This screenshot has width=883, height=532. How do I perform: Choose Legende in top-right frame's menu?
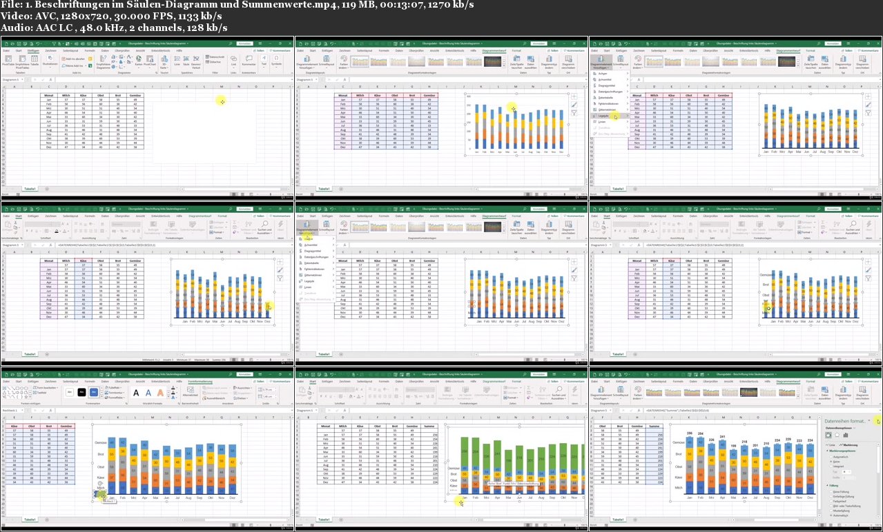click(604, 116)
